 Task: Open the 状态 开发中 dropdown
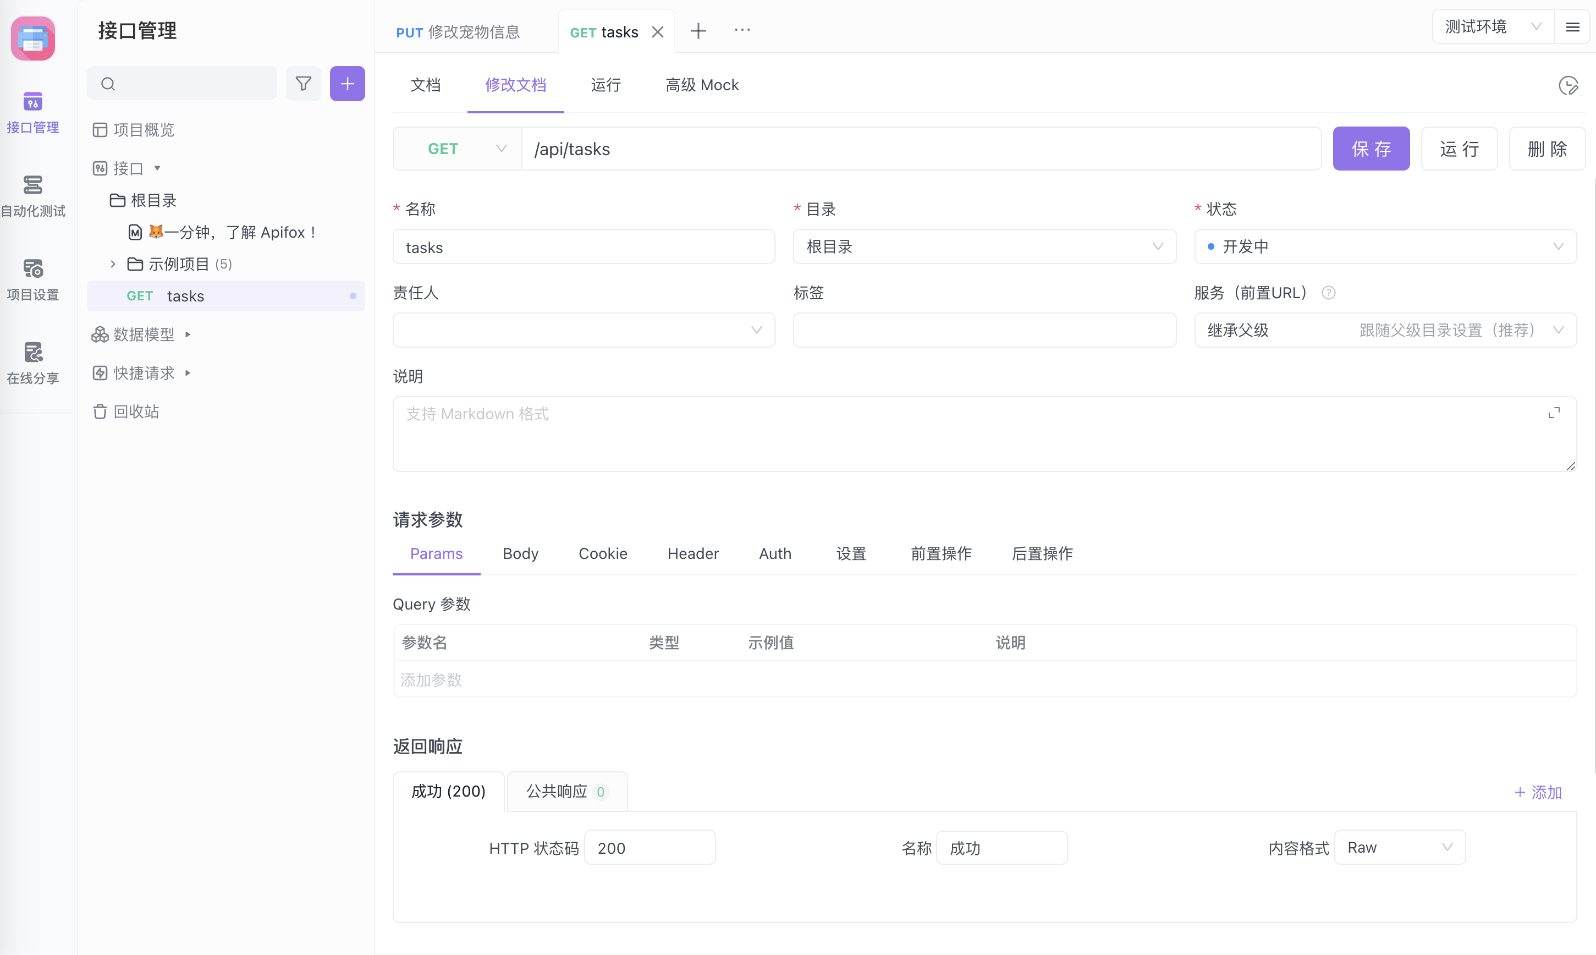tap(1385, 247)
